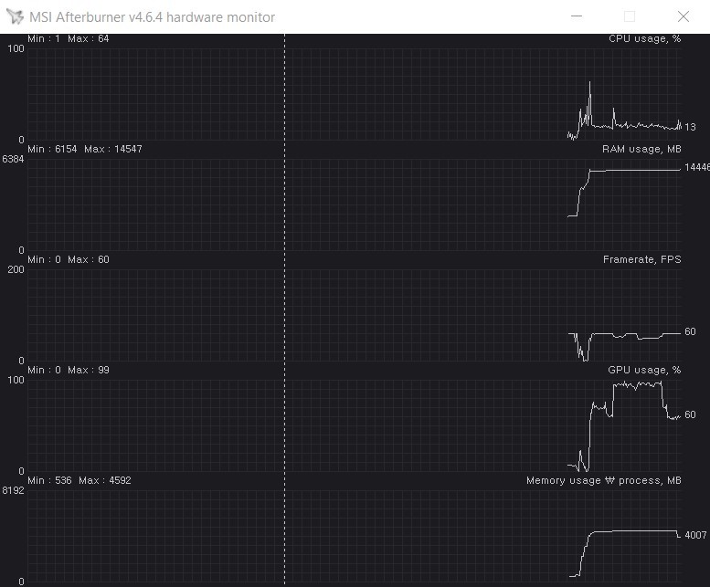The width and height of the screenshot is (710, 587).
Task: Click the 'Min : 6154 Max : 14547' RAM stats
Action: (85, 149)
